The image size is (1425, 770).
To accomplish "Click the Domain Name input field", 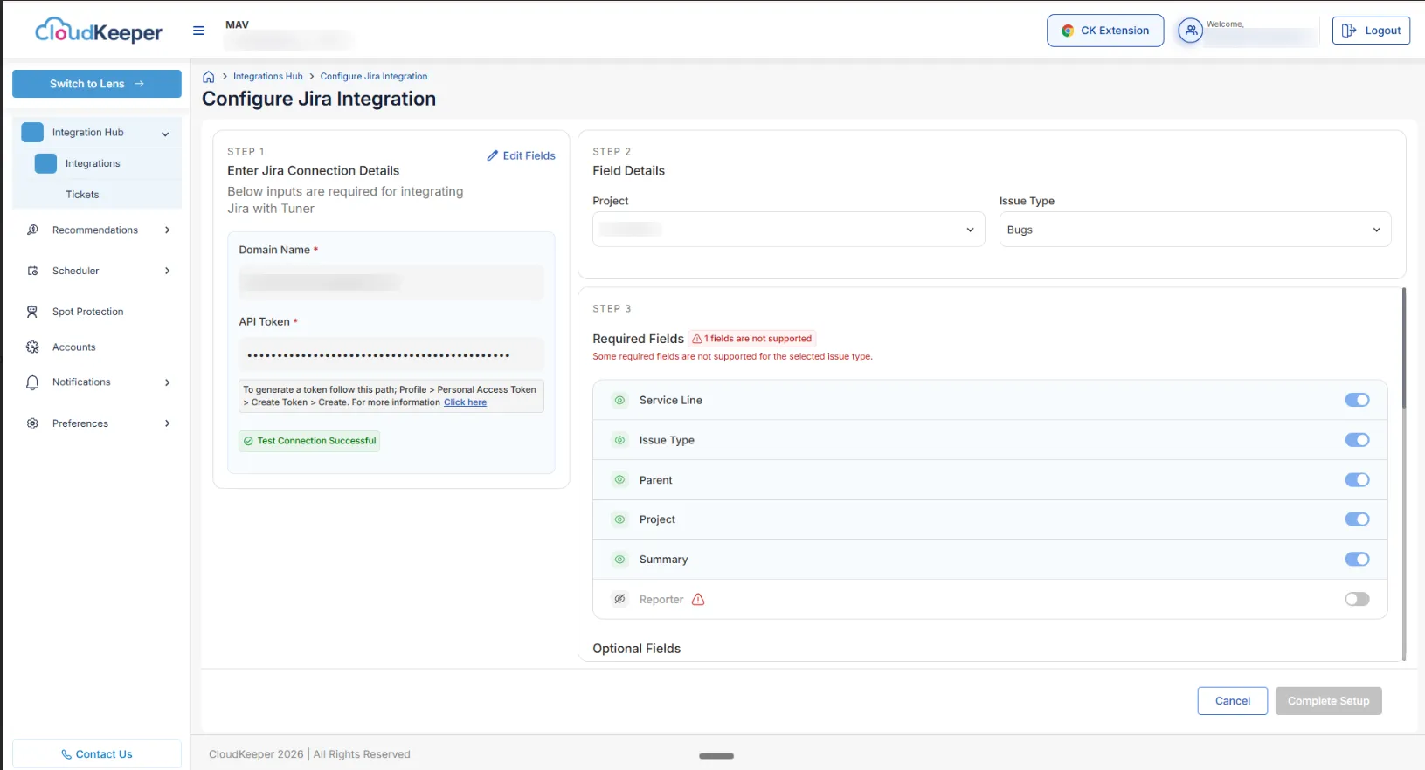I will point(391,283).
